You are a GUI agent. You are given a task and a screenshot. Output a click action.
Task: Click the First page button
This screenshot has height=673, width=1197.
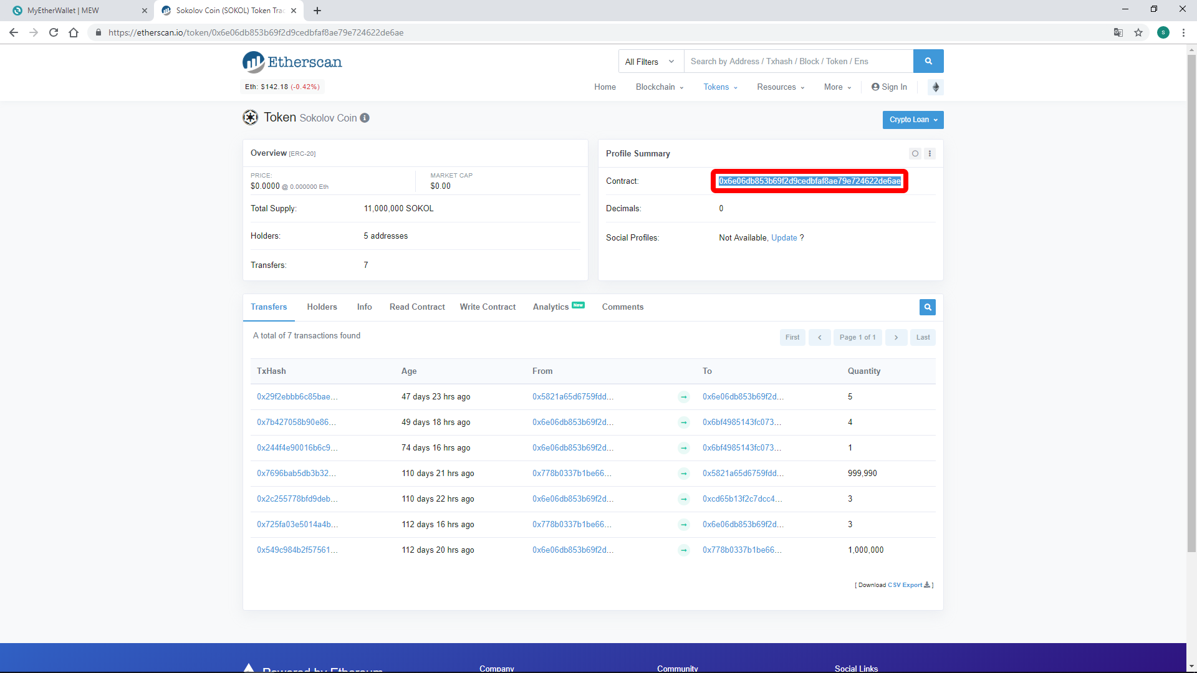click(x=792, y=337)
